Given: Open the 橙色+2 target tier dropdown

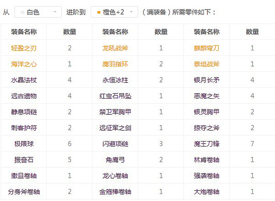Looking at the screenshot, I should pos(114,12).
